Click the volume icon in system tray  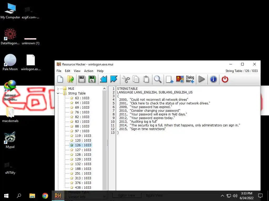(x=235, y=196)
